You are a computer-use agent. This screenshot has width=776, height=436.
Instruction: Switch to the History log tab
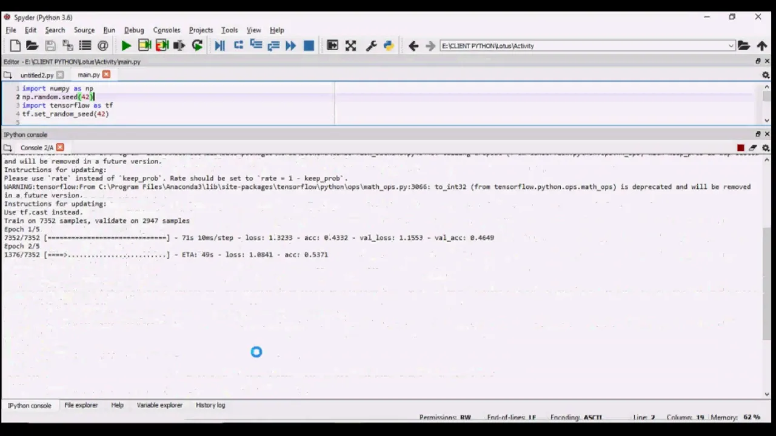click(210, 405)
